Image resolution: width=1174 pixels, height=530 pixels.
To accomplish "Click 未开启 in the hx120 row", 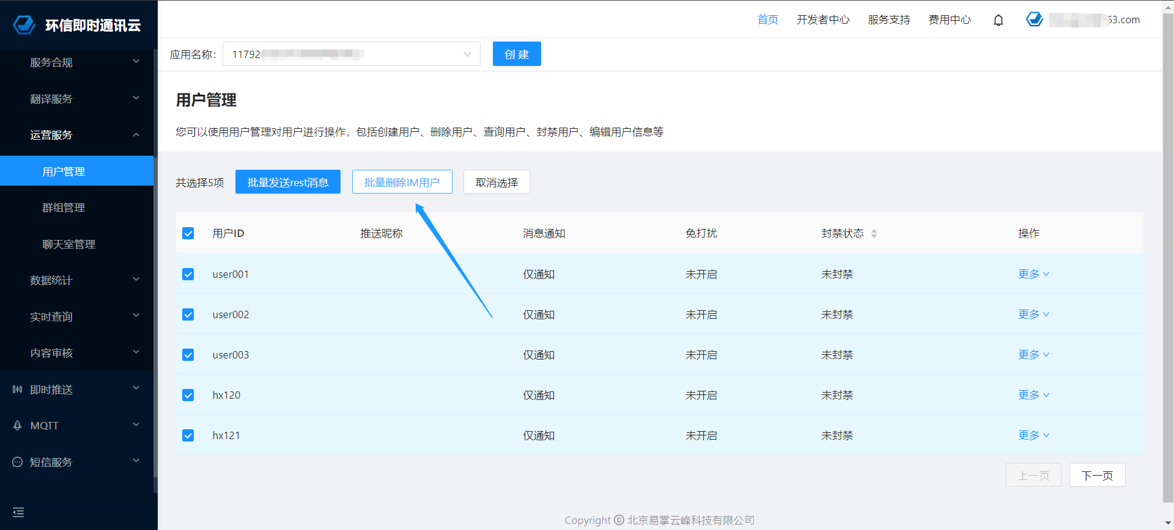I will [701, 395].
